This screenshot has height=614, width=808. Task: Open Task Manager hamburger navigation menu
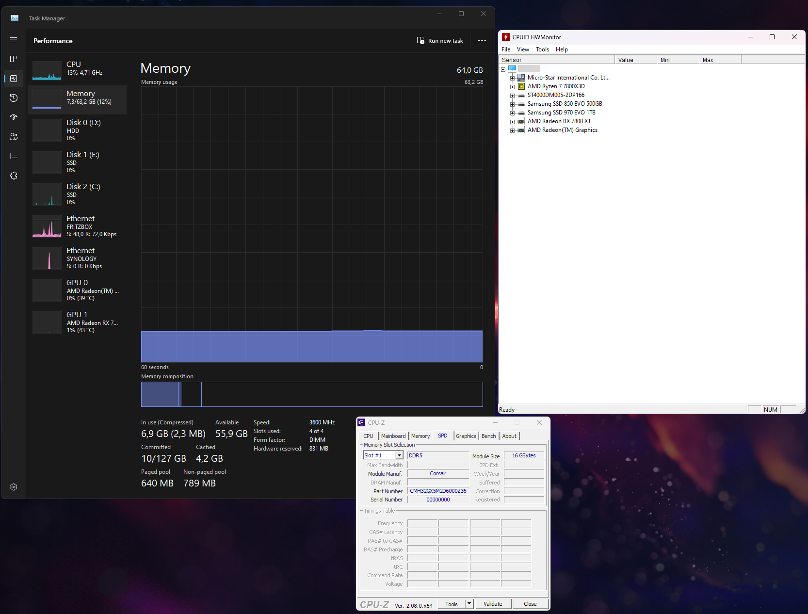click(x=14, y=40)
